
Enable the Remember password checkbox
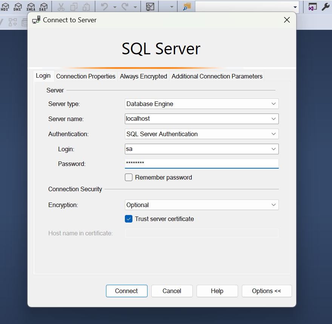pyautogui.click(x=129, y=177)
